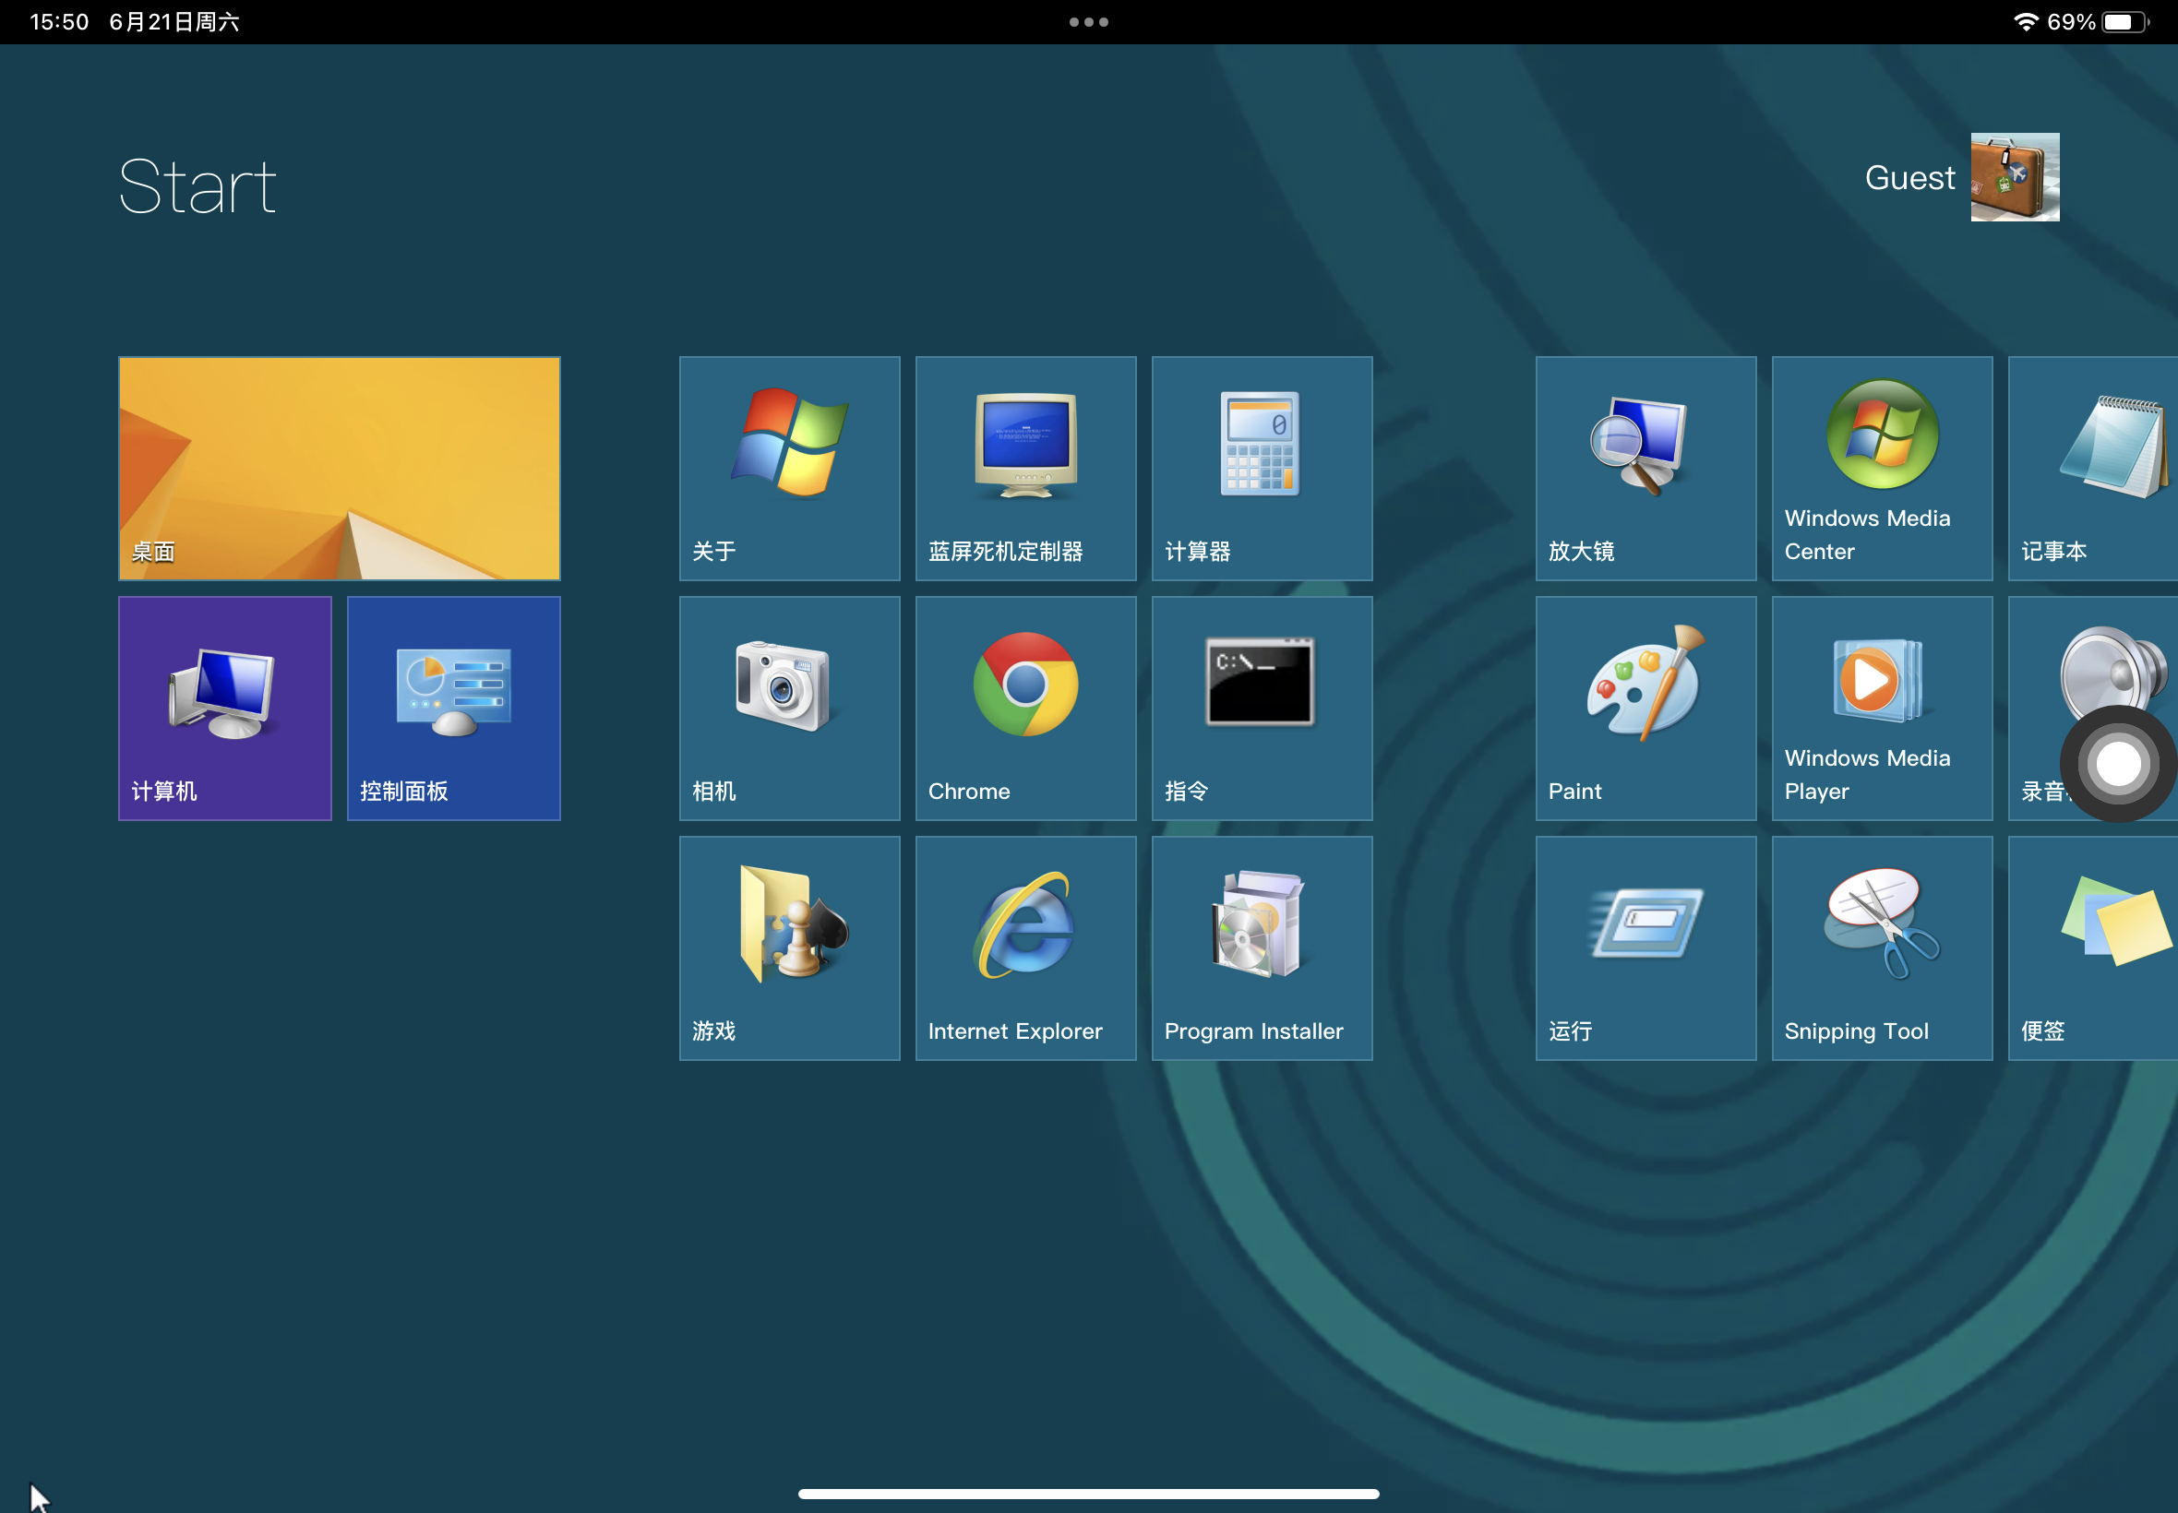2178x1513 pixels.
Task: Open the 运行 run tile
Action: [x=1646, y=948]
